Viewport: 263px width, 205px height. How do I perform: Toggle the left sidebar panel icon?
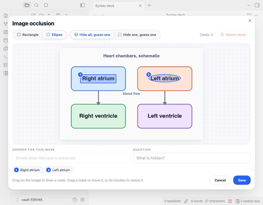(x=82, y=5)
